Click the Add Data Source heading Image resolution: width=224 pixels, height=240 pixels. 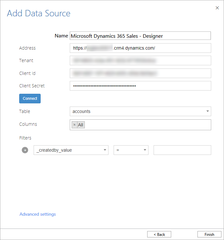tap(39, 13)
